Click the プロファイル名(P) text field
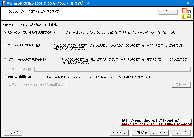Screen dimensions: 194x138 [112, 69]
